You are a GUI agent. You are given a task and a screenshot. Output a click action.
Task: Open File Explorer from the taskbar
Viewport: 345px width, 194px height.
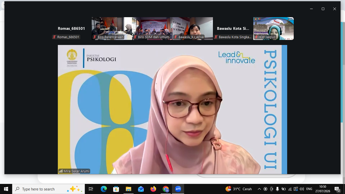pyautogui.click(x=129, y=189)
